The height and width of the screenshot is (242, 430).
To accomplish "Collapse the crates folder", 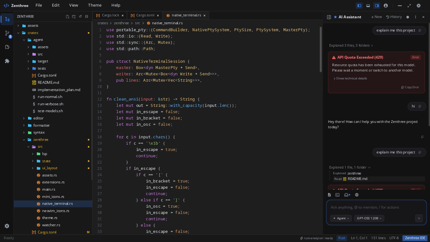I will 53,33.
